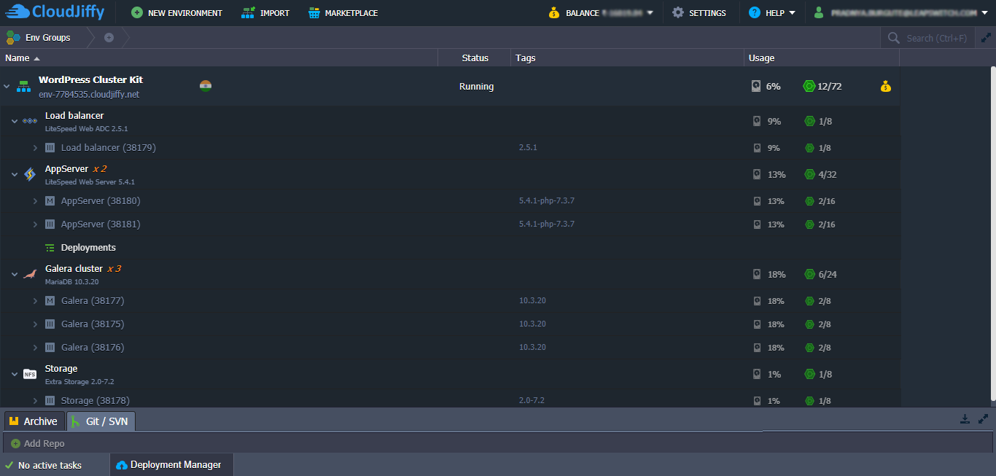
Task: Click the Load balancer layer icon
Action: point(30,121)
